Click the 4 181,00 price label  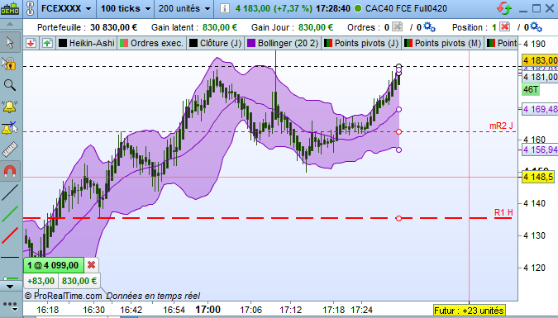(540, 77)
